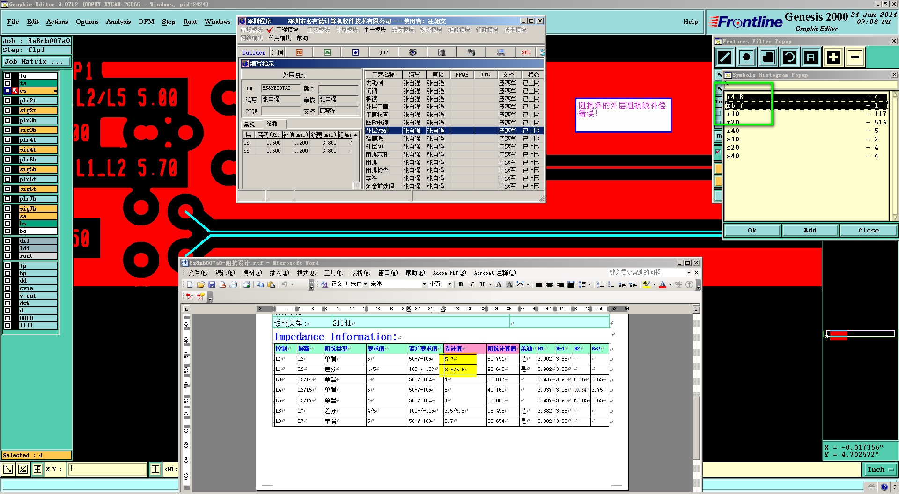
Task: Click the Italic icon in Word
Action: [x=472, y=284]
